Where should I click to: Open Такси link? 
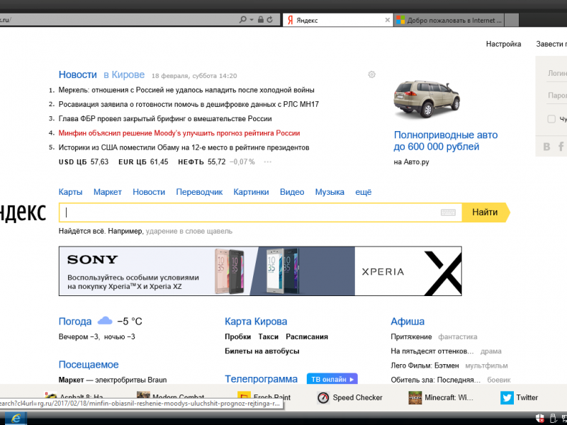[x=268, y=337]
